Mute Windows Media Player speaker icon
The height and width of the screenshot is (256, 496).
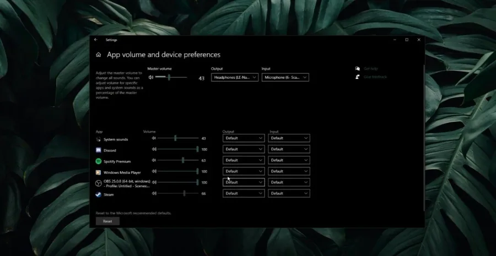click(x=154, y=171)
